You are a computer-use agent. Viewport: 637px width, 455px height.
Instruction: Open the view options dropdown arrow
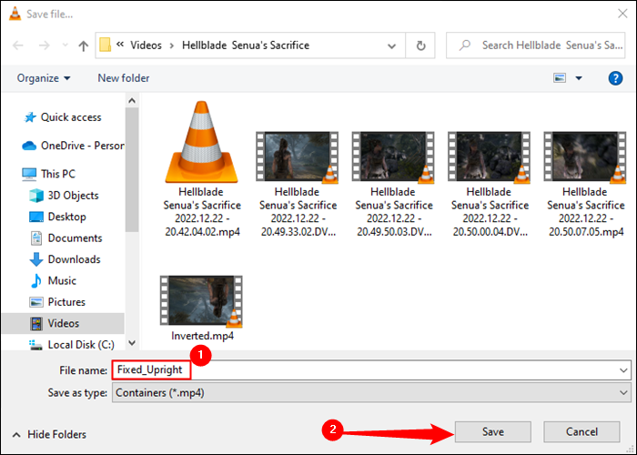tap(578, 78)
